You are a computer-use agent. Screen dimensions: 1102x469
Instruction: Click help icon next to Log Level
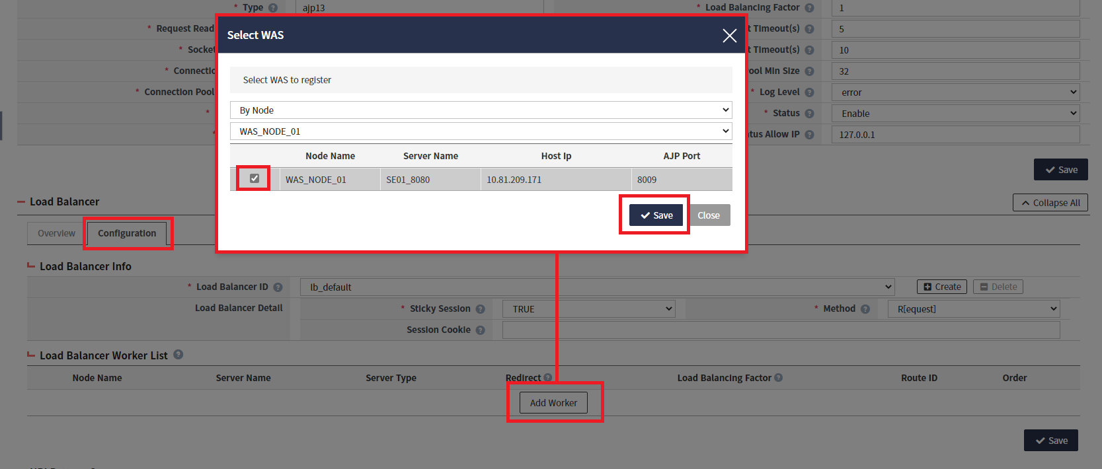(x=809, y=92)
